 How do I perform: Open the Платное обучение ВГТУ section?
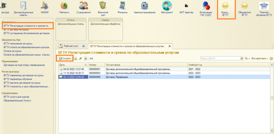click(x=264, y=9)
